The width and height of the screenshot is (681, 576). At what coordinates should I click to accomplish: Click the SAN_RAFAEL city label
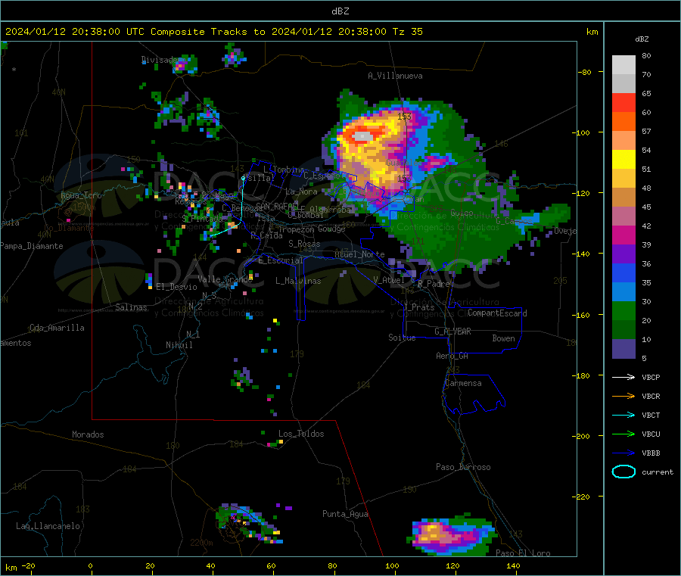pos(277,206)
